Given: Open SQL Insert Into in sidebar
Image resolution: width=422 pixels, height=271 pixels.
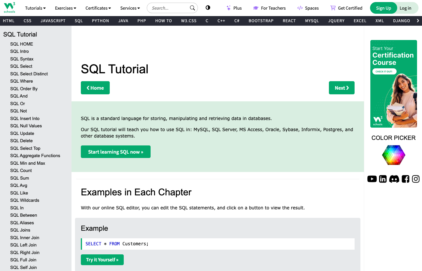Looking at the screenshot, I should click(25, 119).
